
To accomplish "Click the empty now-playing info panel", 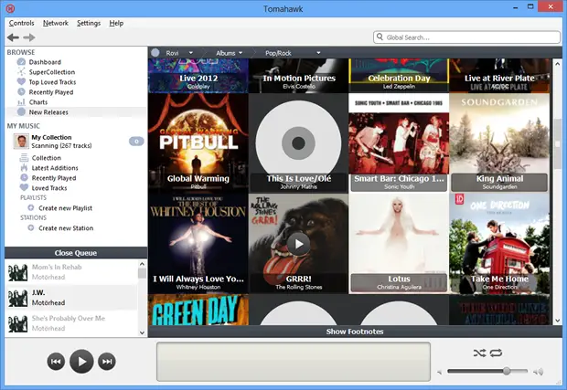I will click(x=294, y=362).
